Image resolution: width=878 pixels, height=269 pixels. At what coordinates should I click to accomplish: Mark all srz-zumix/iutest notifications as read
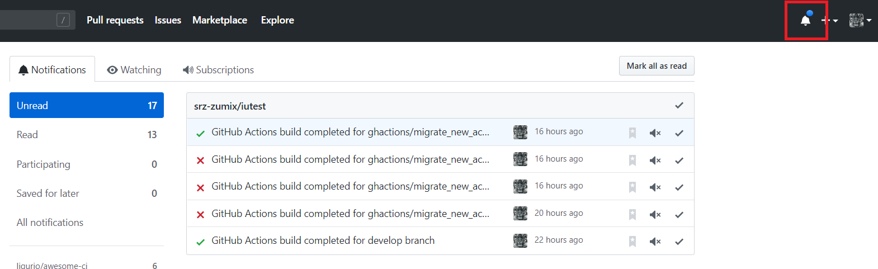click(x=679, y=105)
